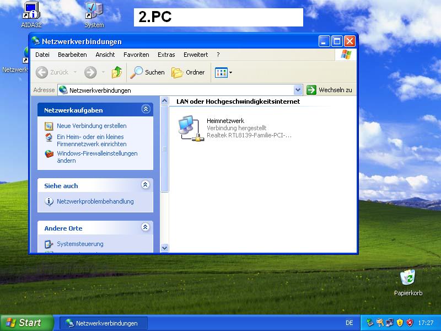This screenshot has height=331, width=441.
Task: Open the Ansichten view mode button
Action: [x=223, y=72]
